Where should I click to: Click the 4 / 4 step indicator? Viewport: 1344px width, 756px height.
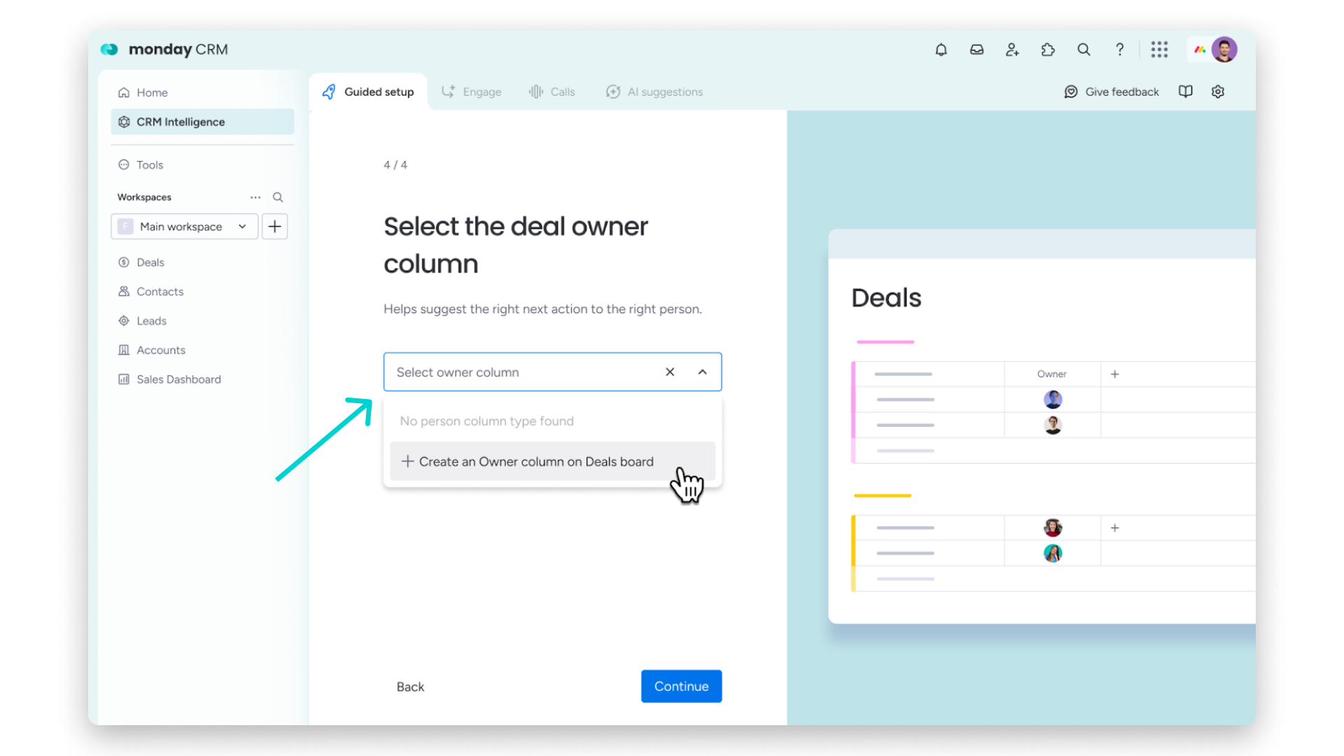395,165
